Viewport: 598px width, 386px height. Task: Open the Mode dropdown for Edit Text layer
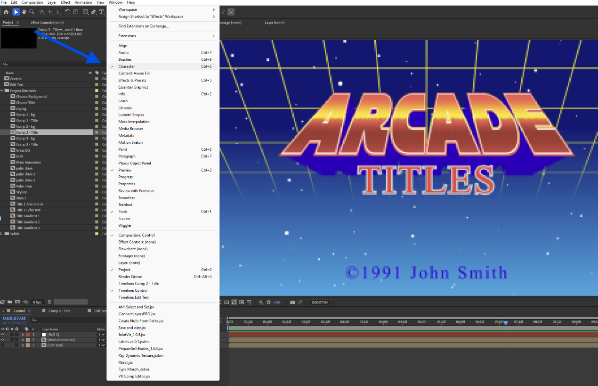(x=102, y=345)
